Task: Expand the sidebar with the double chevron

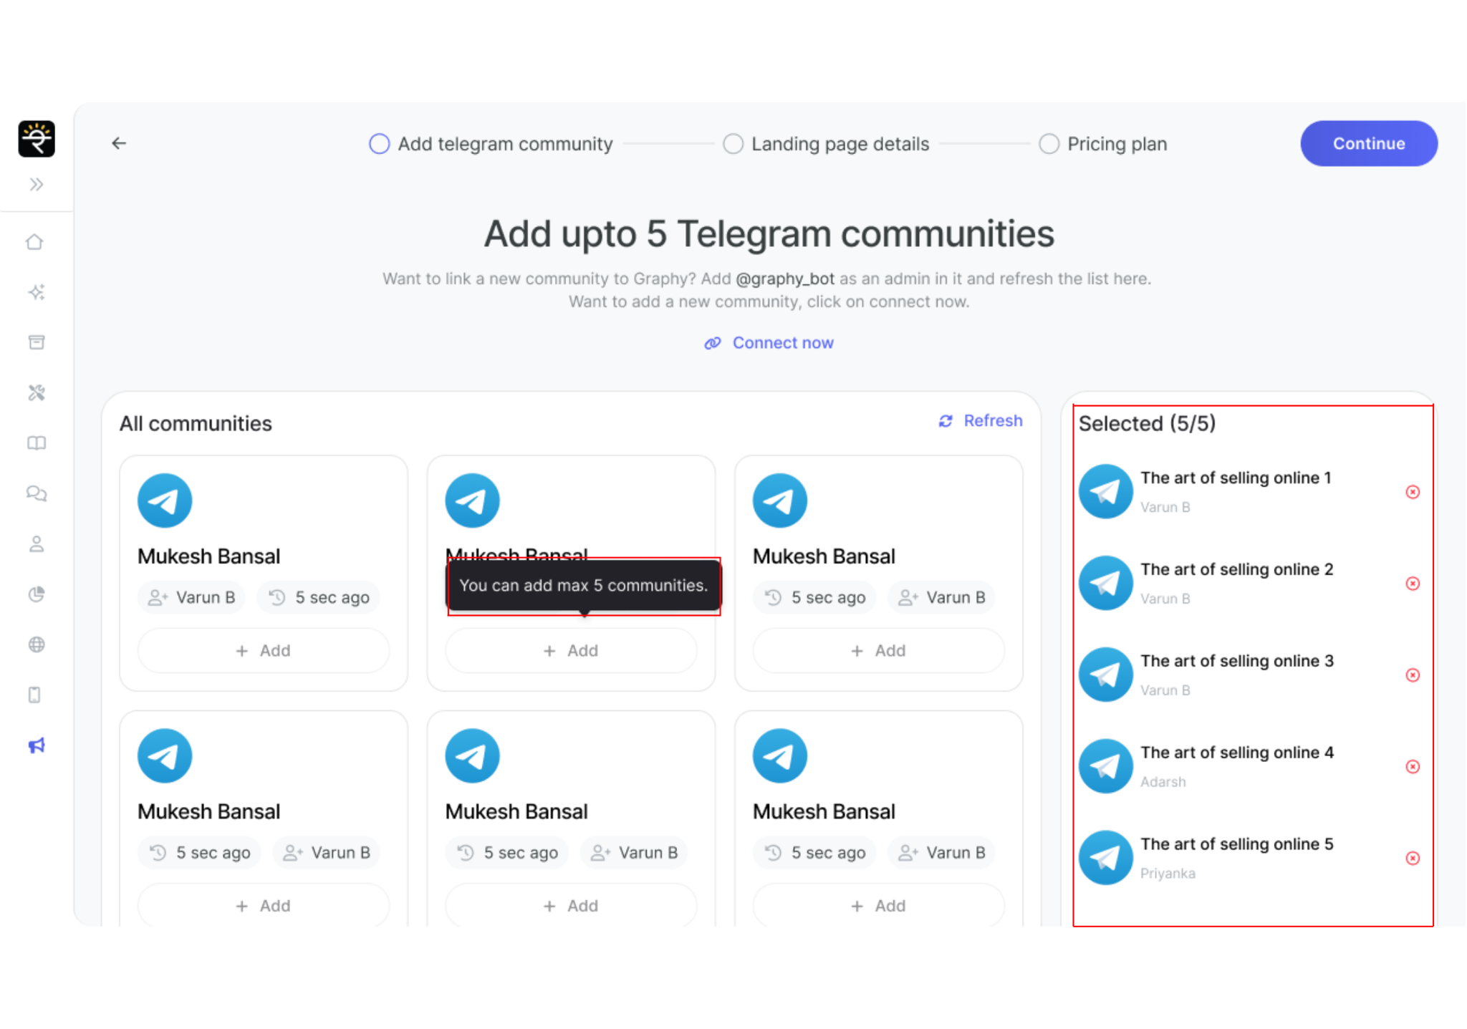Action: [37, 185]
